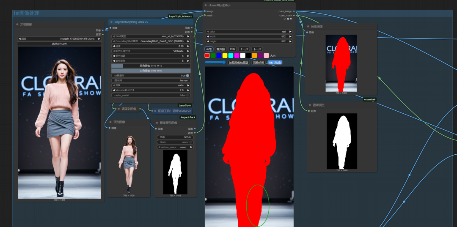Click mask thumbnail in 遮罩预览 node
457x227 pixels.
pyautogui.click(x=342, y=141)
